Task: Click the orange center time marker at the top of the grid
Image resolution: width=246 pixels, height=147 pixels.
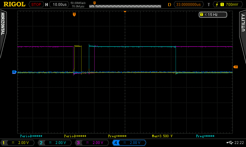Action: (x=125, y=12)
